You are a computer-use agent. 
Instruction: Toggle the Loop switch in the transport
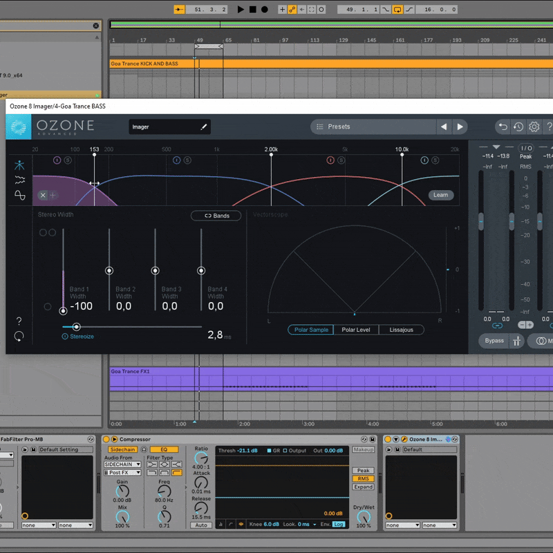[x=397, y=10]
